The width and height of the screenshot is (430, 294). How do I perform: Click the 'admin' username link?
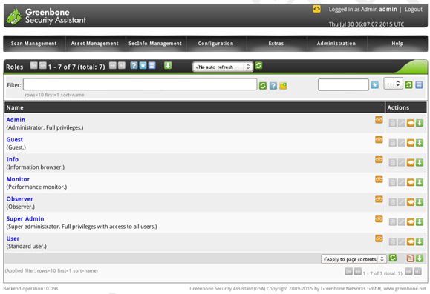pyautogui.click(x=388, y=10)
